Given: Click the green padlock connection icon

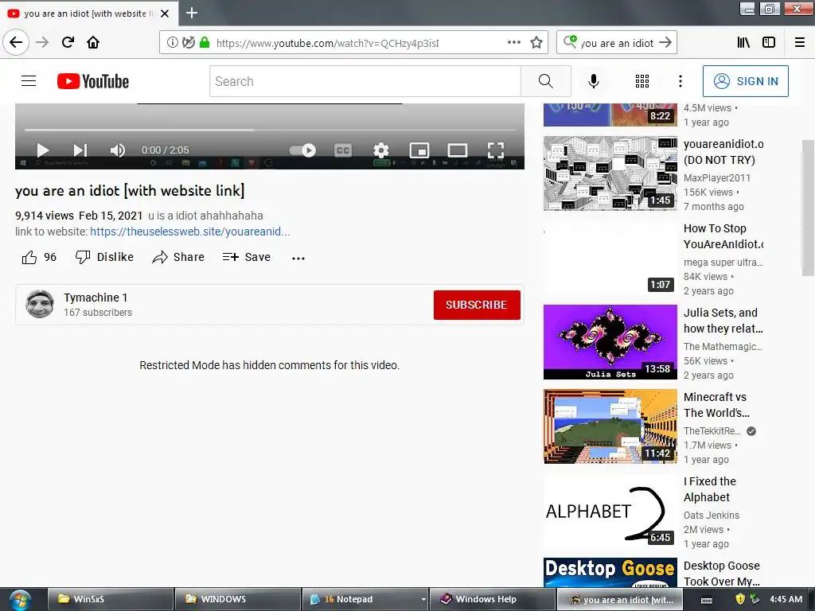Looking at the screenshot, I should 205,43.
